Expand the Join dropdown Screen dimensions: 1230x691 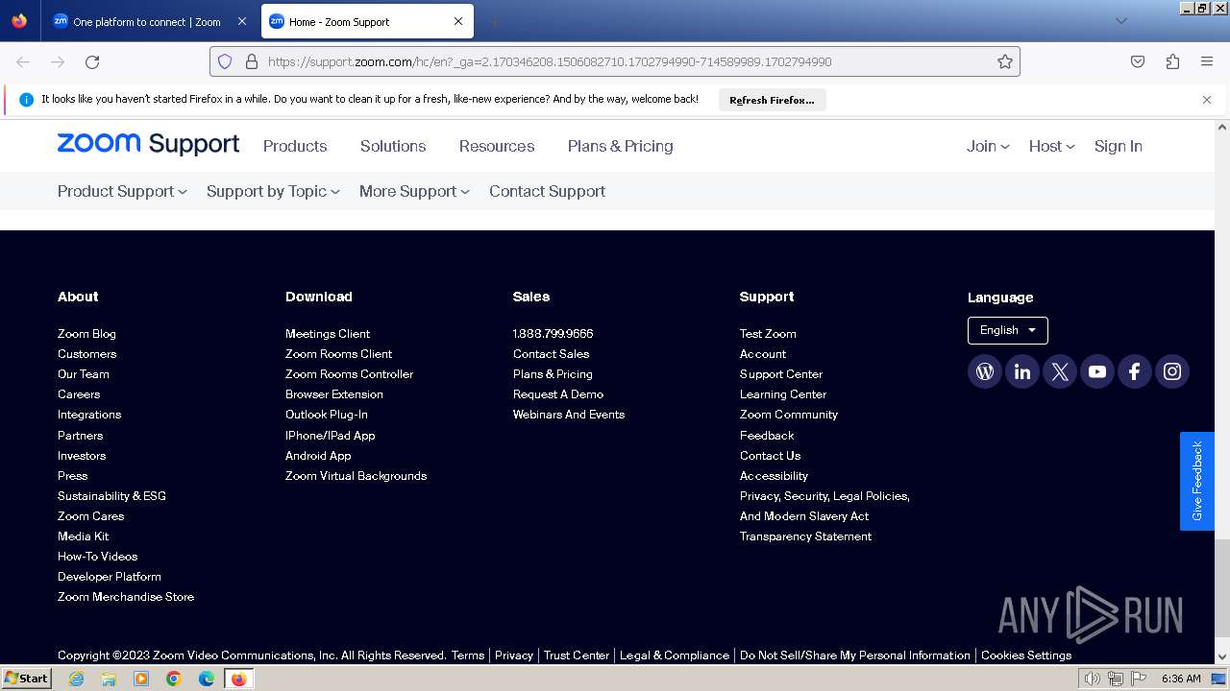[x=988, y=146]
